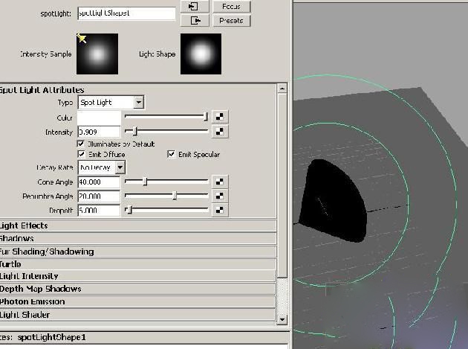This screenshot has width=468, height=349.
Task: Click the Dropoff slider handle
Action: point(129,210)
